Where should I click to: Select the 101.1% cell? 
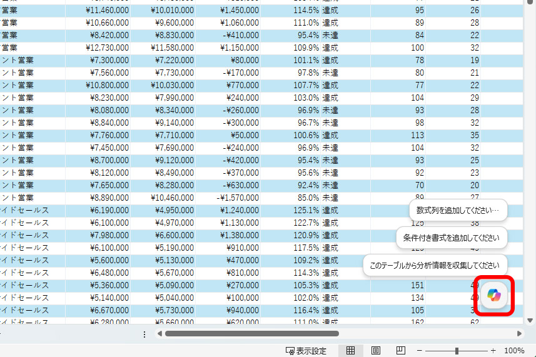[291, 61]
